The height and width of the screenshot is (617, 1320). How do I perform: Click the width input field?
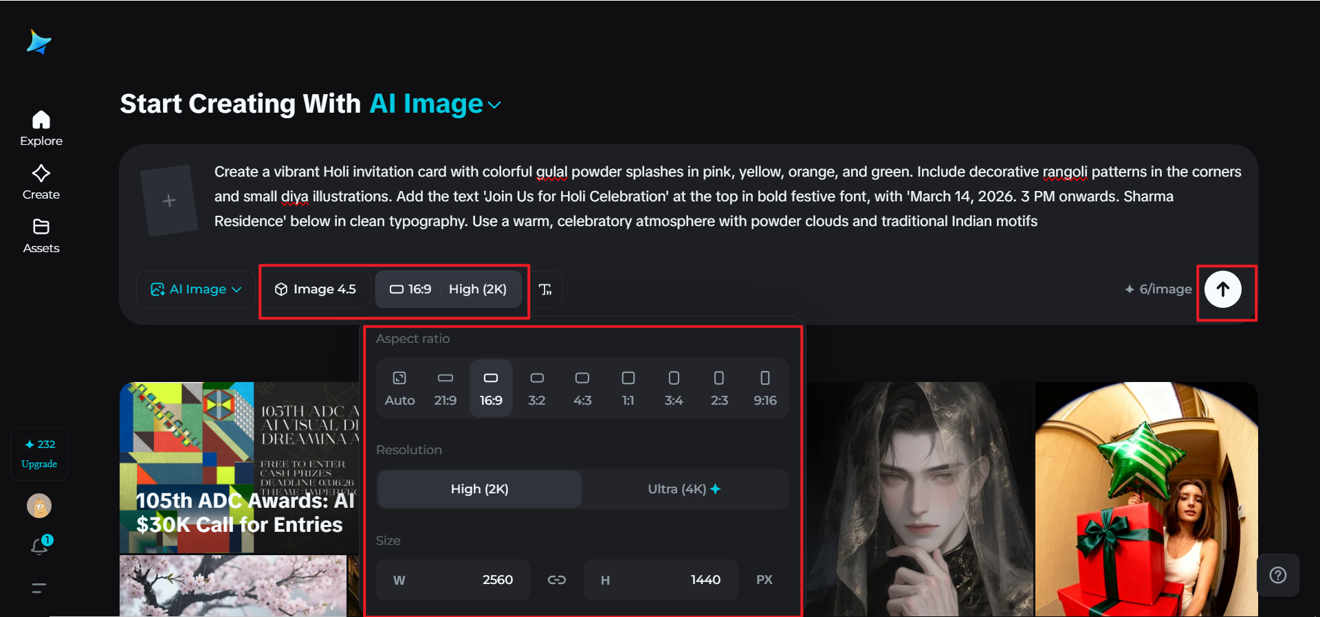[x=454, y=580]
